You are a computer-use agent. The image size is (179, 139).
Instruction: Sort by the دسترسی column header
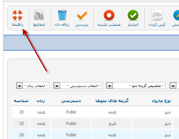(71, 101)
